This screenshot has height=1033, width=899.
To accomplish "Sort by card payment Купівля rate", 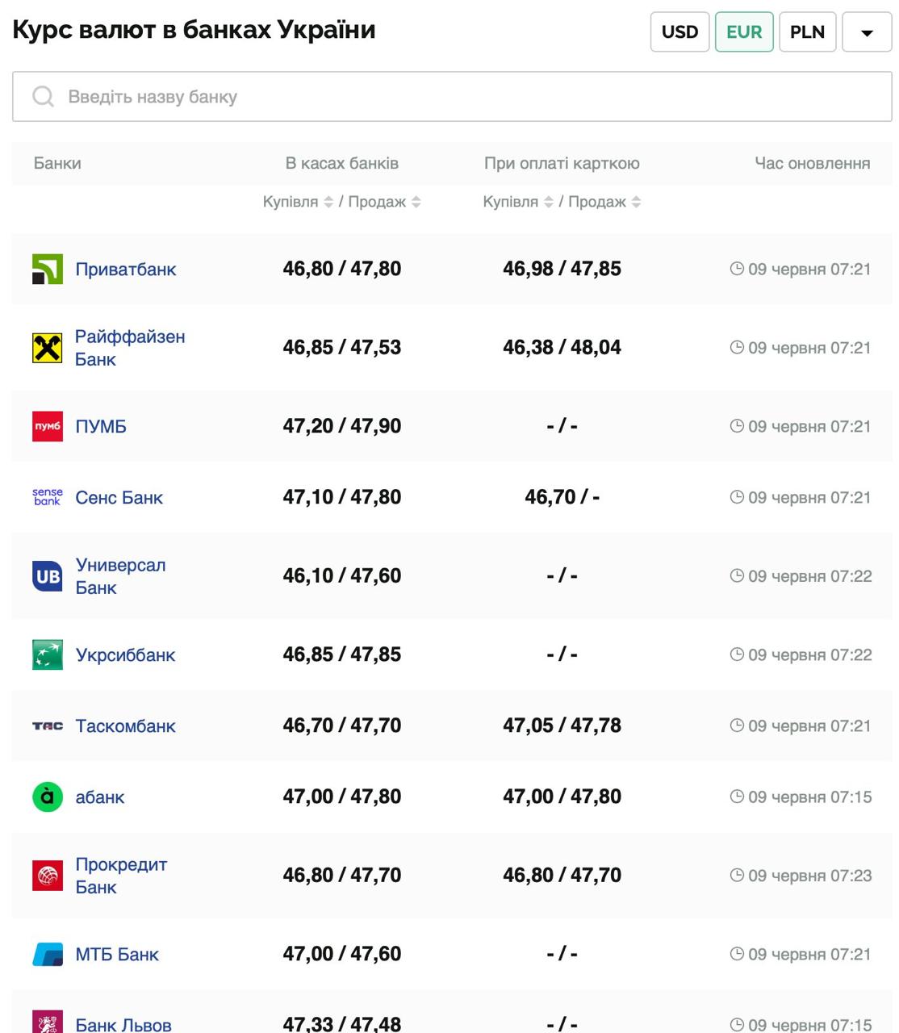I will [x=549, y=202].
